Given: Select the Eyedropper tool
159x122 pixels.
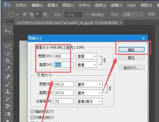Looking at the screenshot, I should pos(8,68).
